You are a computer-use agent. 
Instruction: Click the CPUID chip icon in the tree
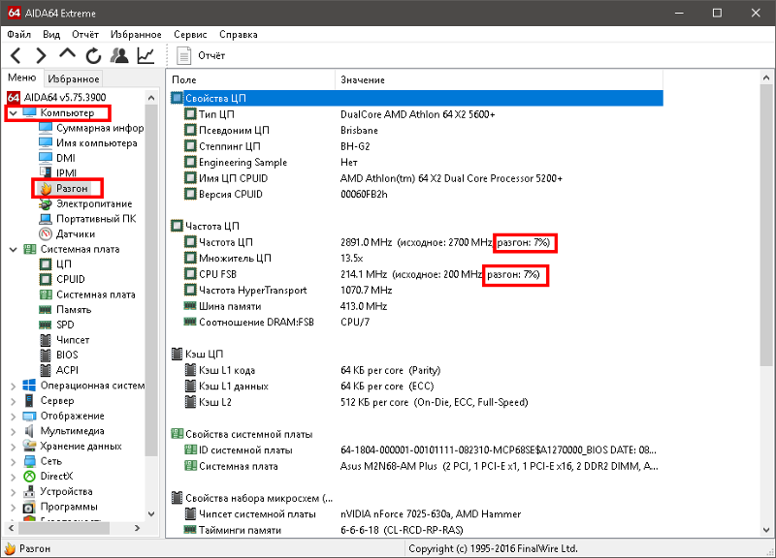point(46,279)
